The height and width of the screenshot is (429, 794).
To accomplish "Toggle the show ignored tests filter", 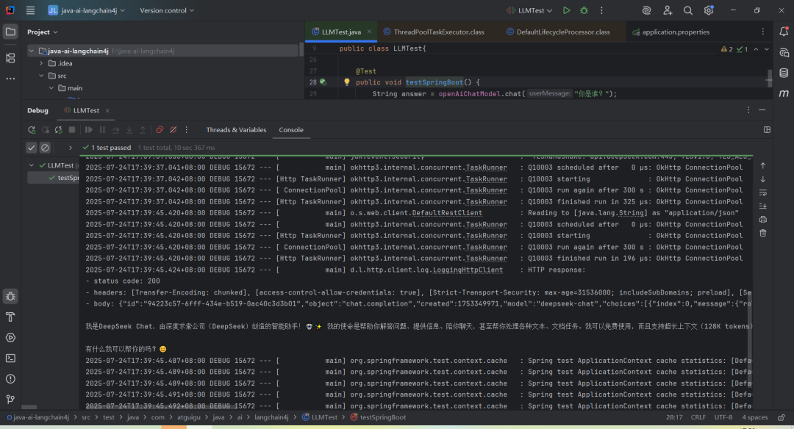I will click(46, 147).
